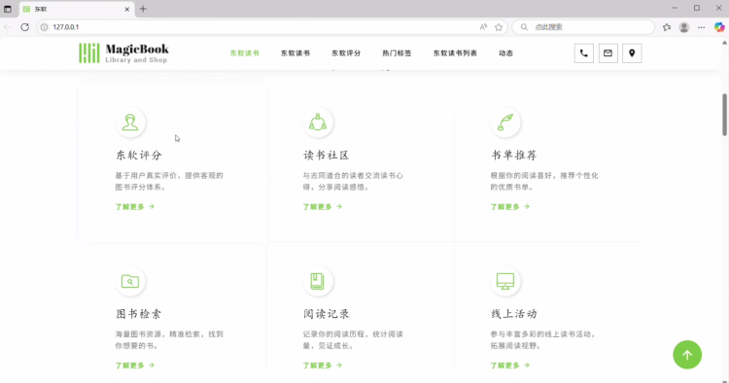Click the text 基于用户真实评价，提供客观的图书评分体系
The width and height of the screenshot is (729, 383).
(x=169, y=181)
